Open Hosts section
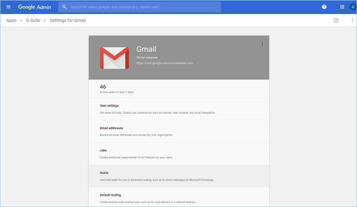This screenshot has height=207, width=357. pyautogui.click(x=179, y=176)
